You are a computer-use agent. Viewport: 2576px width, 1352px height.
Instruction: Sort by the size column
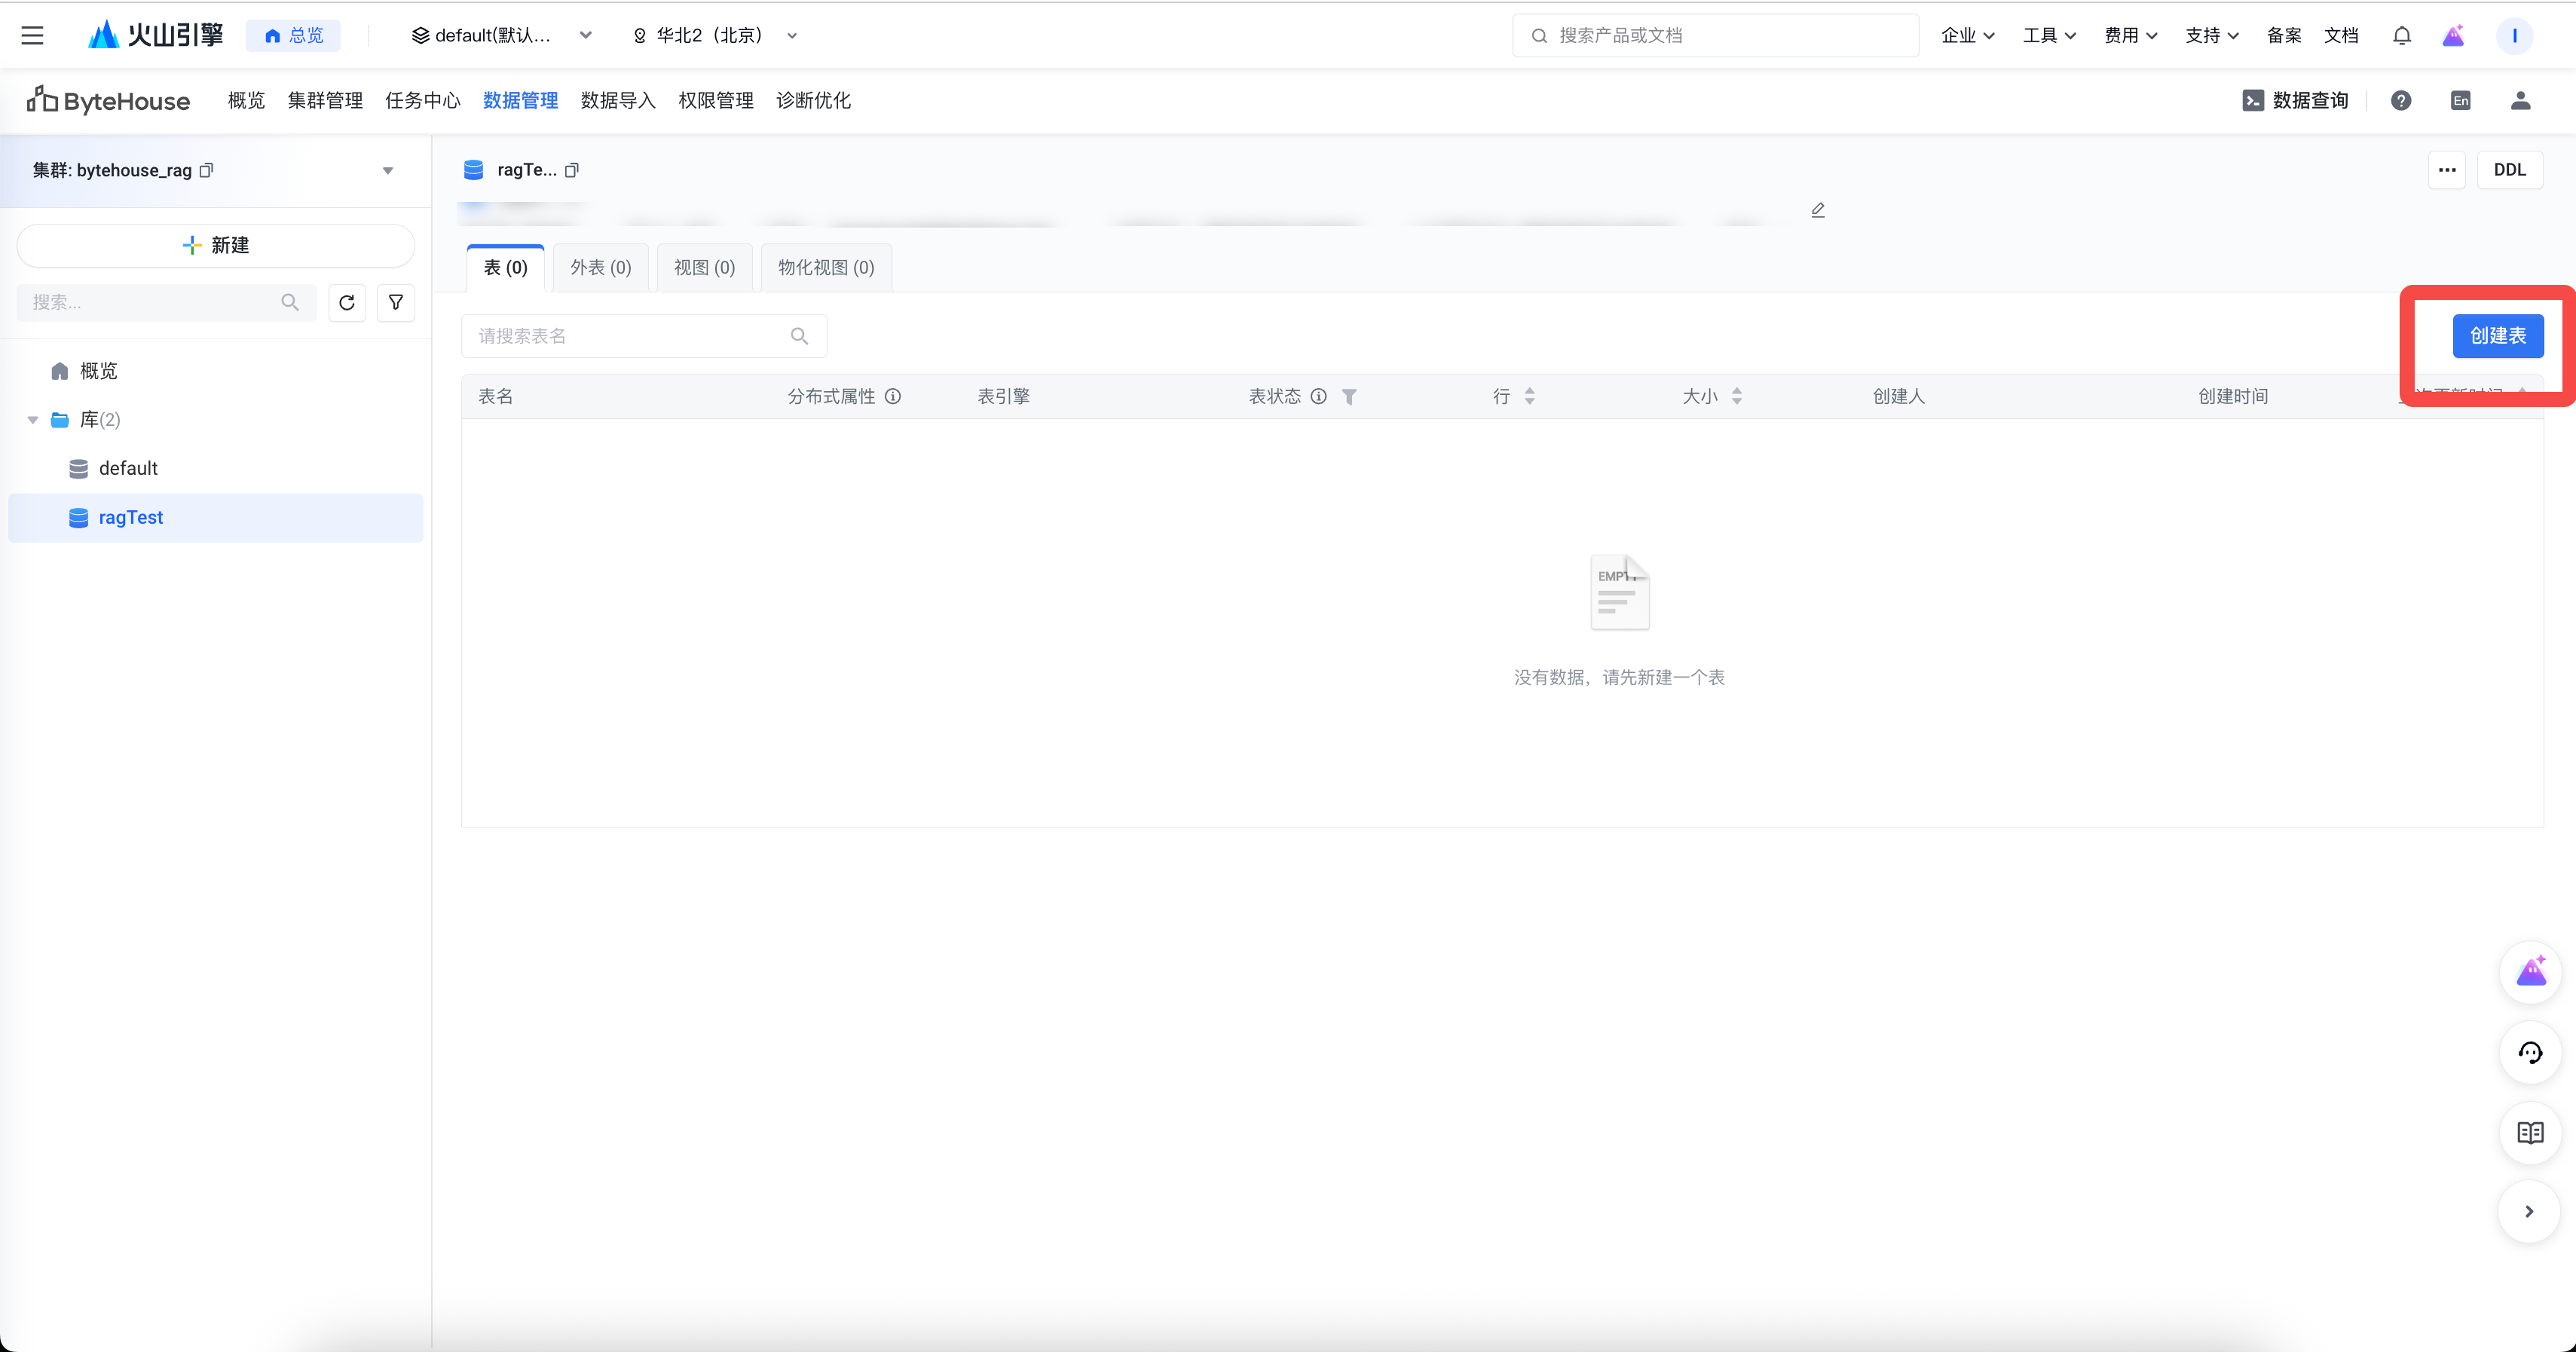click(1737, 397)
